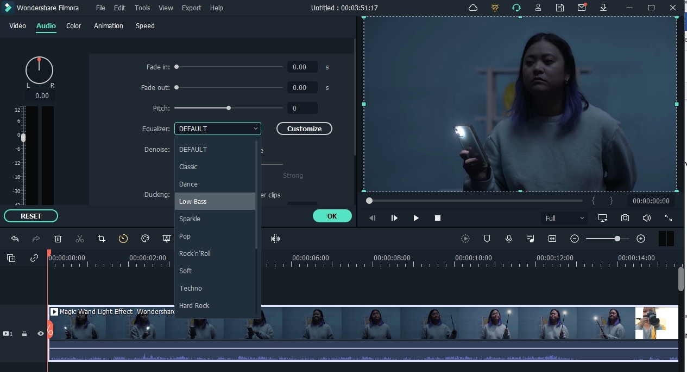Toggle the lock on video track 1
687x372 pixels.
click(24, 334)
